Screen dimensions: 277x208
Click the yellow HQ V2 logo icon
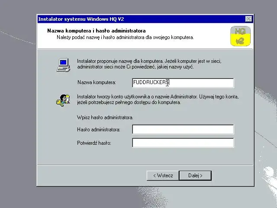pos(240,36)
